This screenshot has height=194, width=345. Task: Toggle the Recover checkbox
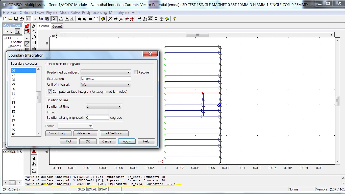point(136,72)
